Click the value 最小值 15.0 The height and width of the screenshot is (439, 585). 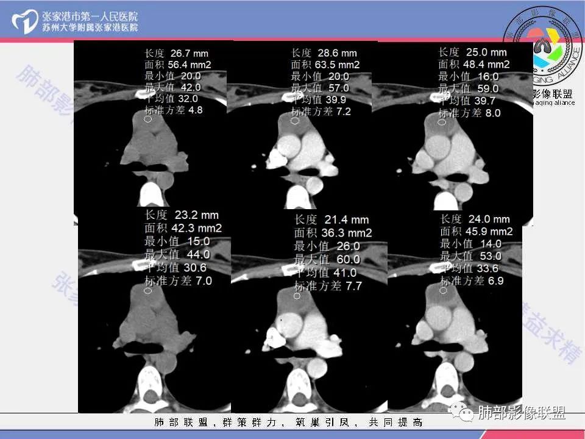(x=177, y=241)
